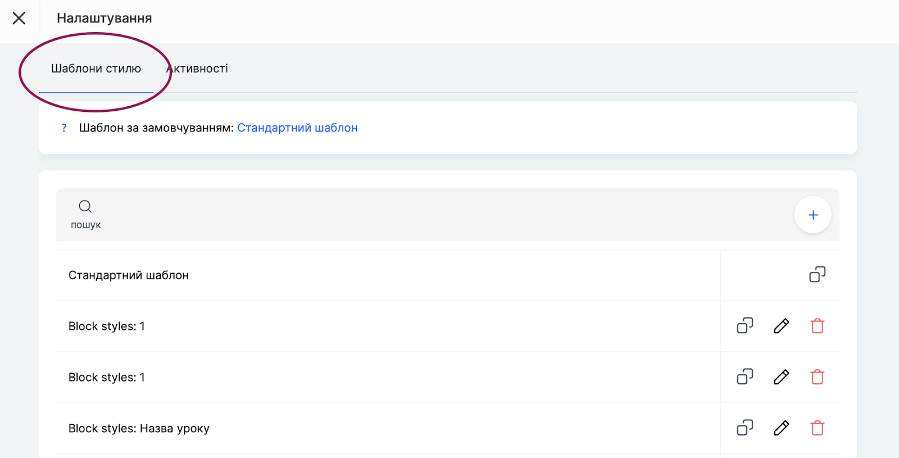Screen dimensions: 899x458
Task: Add a new style template with plus button
Action: pos(812,215)
